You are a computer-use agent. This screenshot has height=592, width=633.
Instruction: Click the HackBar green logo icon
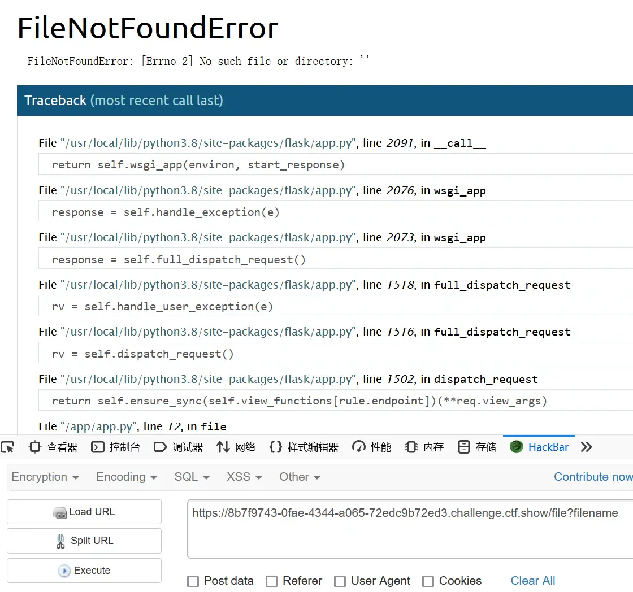coord(517,447)
